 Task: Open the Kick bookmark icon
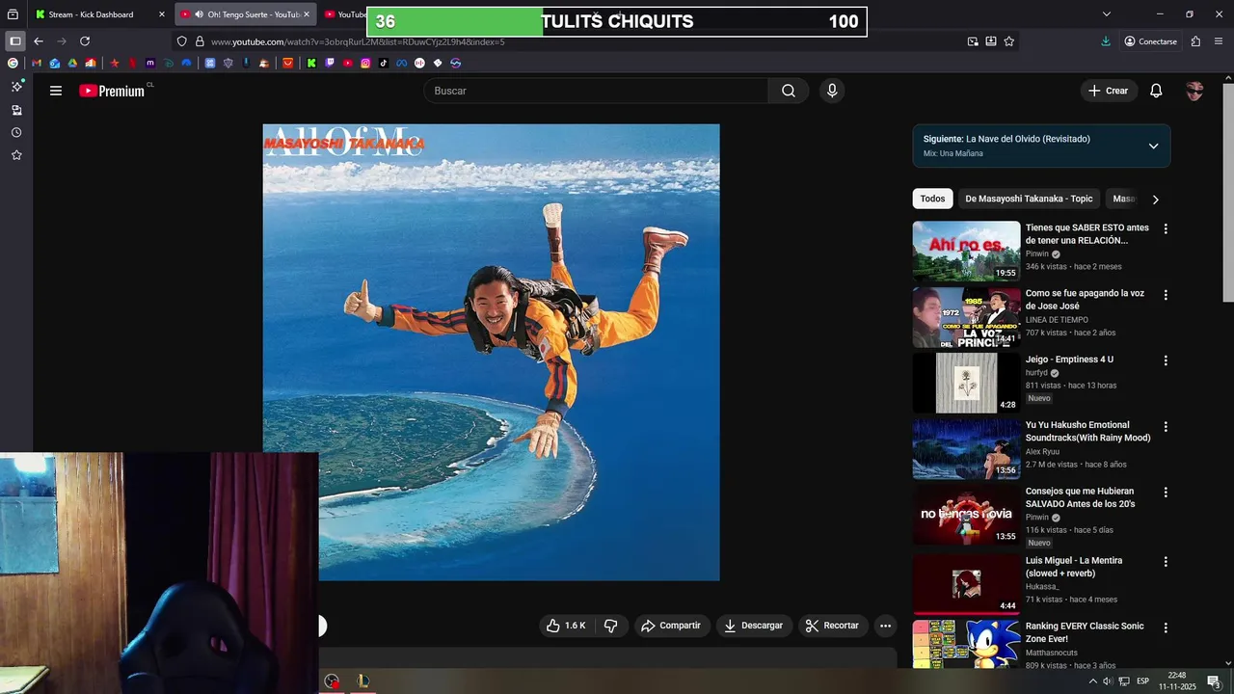(x=311, y=63)
